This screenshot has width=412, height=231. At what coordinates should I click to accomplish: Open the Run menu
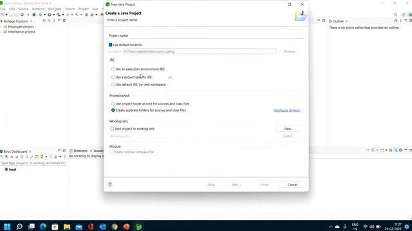click(x=95, y=9)
